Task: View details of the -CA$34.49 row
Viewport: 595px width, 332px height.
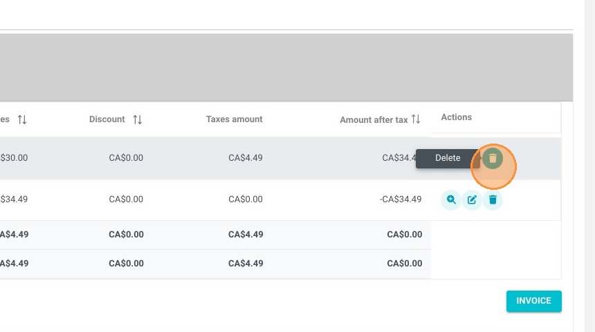Action: coord(451,199)
